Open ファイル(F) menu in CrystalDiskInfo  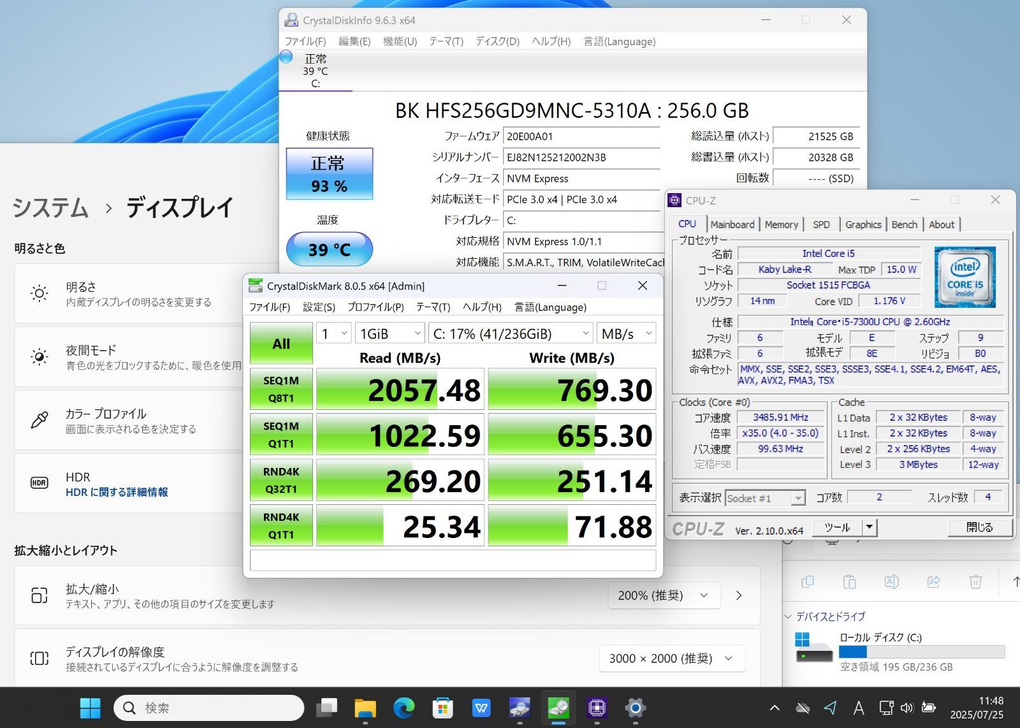(305, 41)
